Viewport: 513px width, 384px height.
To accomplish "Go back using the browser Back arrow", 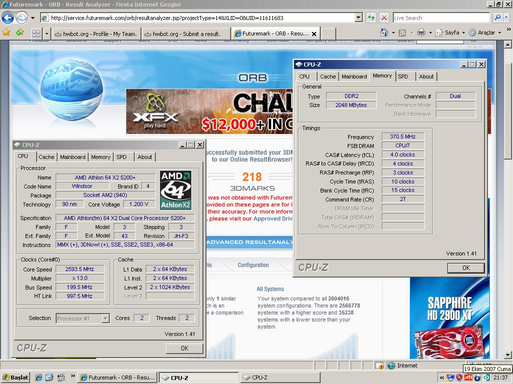I will (8, 17).
